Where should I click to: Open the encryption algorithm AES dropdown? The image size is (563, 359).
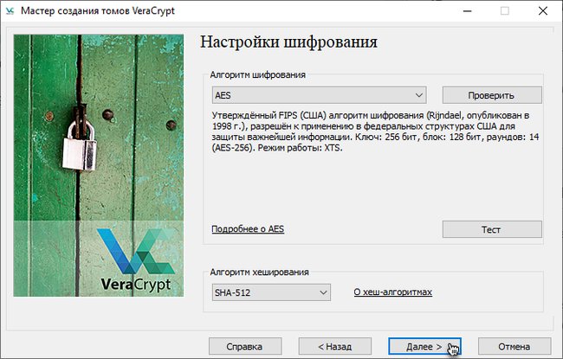pos(319,95)
